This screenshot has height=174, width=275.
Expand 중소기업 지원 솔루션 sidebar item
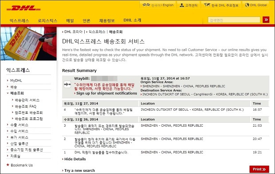coord(27,150)
